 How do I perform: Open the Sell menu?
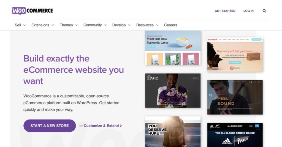click(18, 25)
